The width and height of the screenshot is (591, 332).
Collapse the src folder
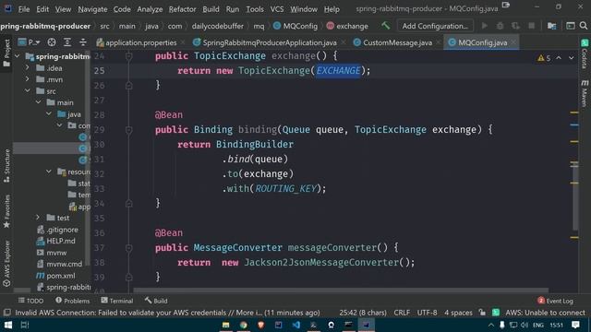27,90
